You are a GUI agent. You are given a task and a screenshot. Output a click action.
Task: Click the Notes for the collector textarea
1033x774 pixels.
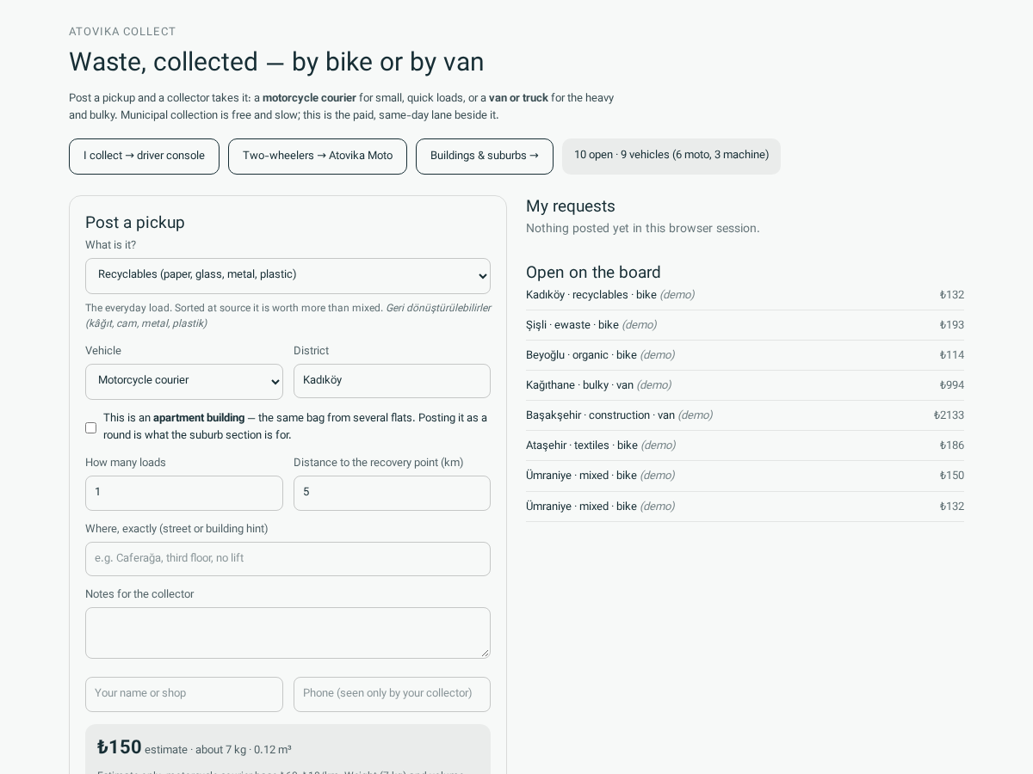[288, 633]
